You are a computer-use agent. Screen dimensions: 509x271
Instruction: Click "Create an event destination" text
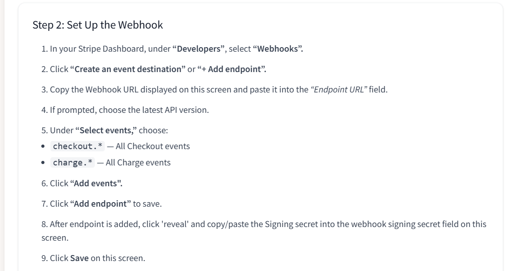tap(128, 69)
